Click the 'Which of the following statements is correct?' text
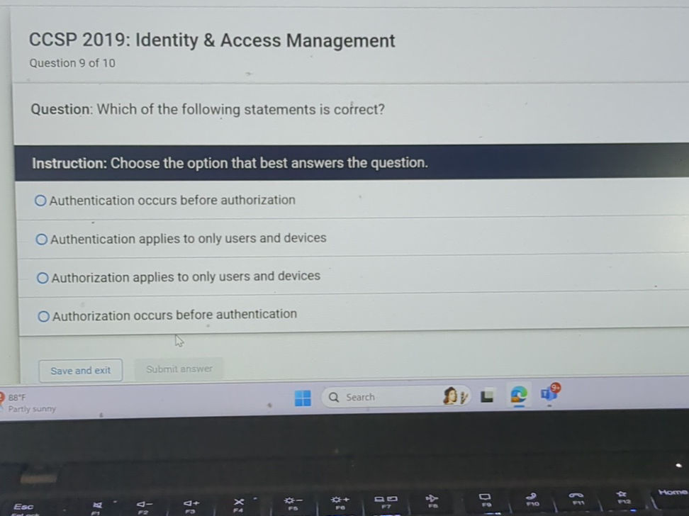This screenshot has width=689, height=516. click(x=241, y=109)
